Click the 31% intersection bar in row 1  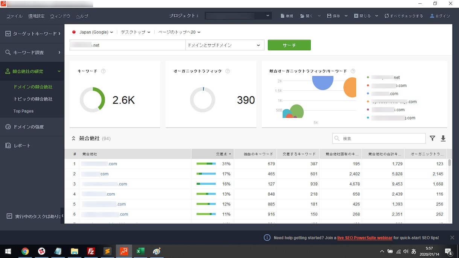(x=206, y=164)
